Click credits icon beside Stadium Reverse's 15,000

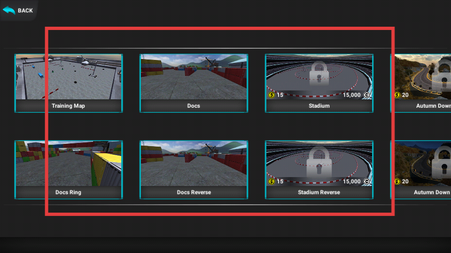point(367,181)
